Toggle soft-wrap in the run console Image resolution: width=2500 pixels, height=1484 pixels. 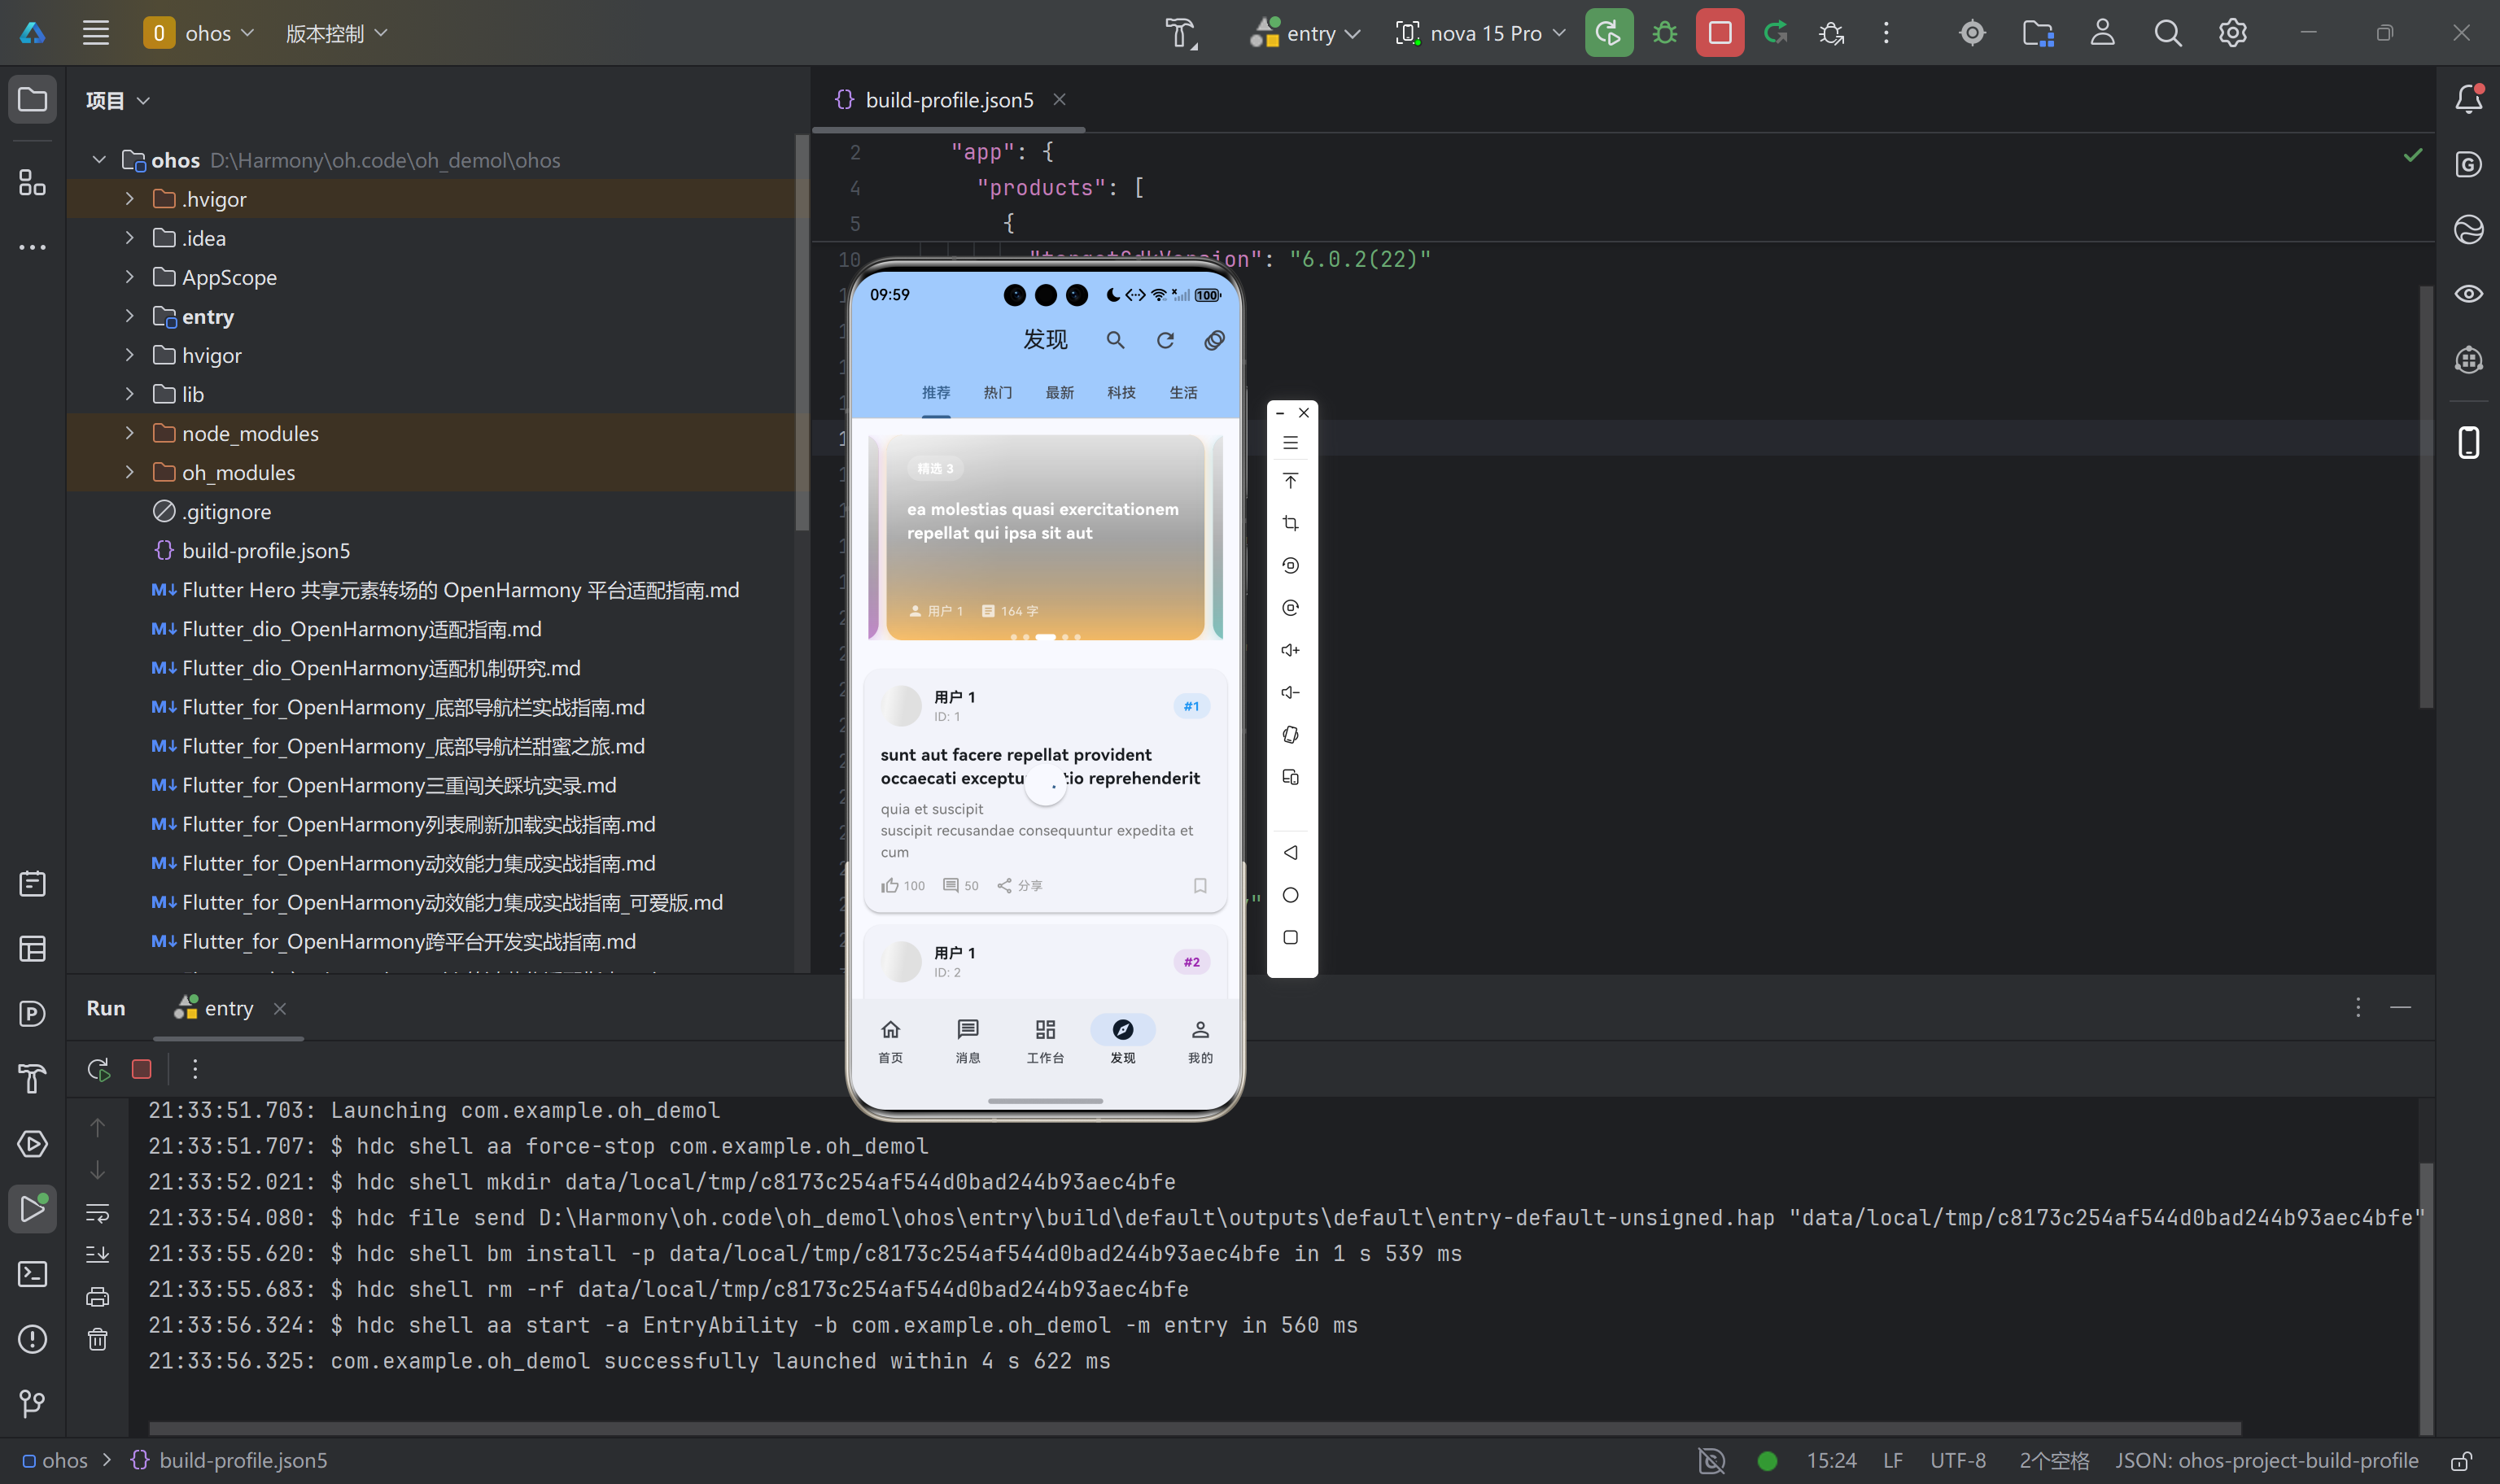pos(97,1213)
